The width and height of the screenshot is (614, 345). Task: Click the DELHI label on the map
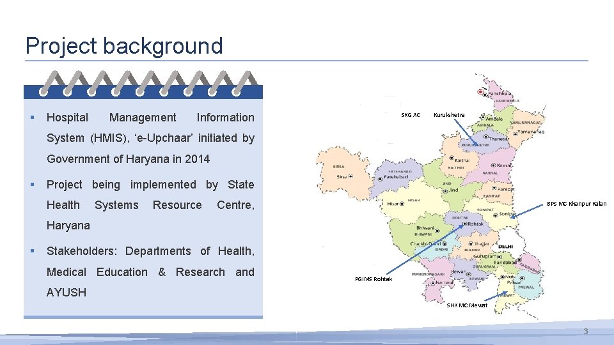point(505,247)
